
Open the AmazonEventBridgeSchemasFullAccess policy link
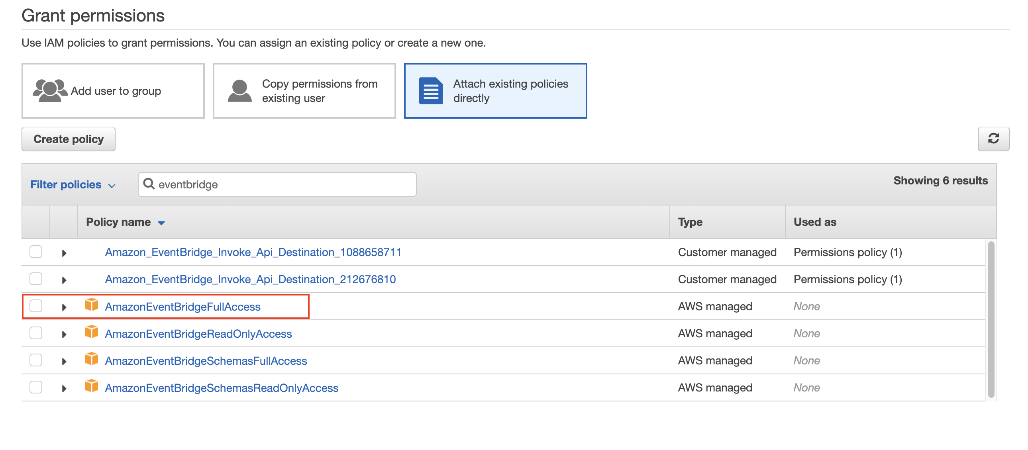206,361
